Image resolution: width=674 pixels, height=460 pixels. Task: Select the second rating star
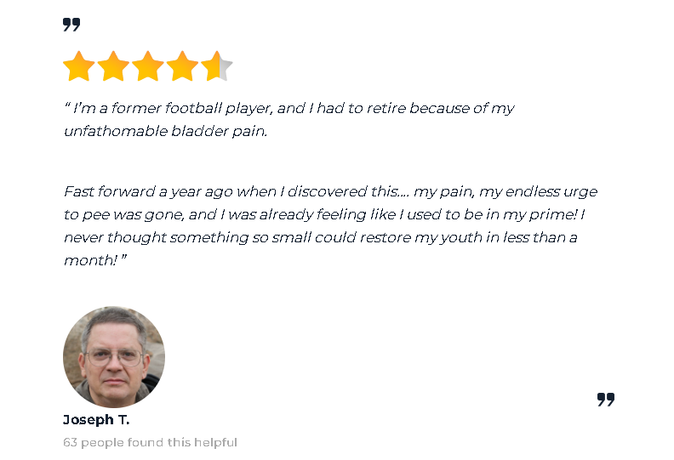(113, 66)
